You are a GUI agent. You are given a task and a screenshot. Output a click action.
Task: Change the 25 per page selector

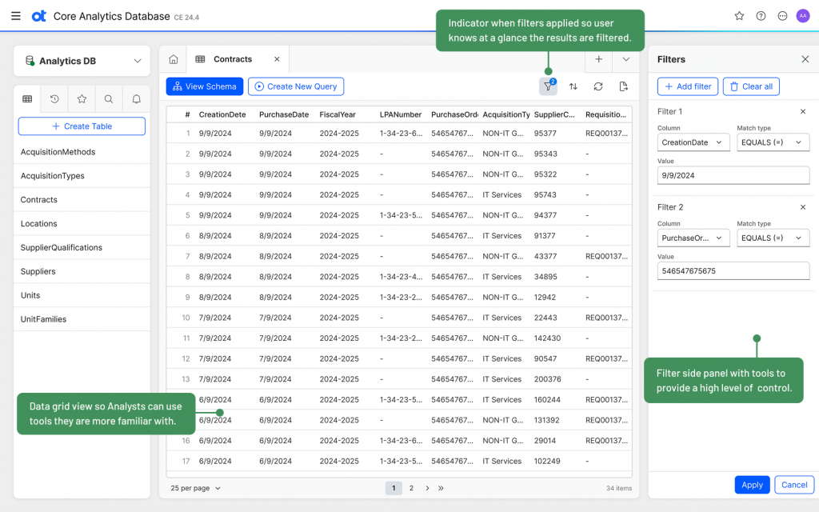[195, 488]
